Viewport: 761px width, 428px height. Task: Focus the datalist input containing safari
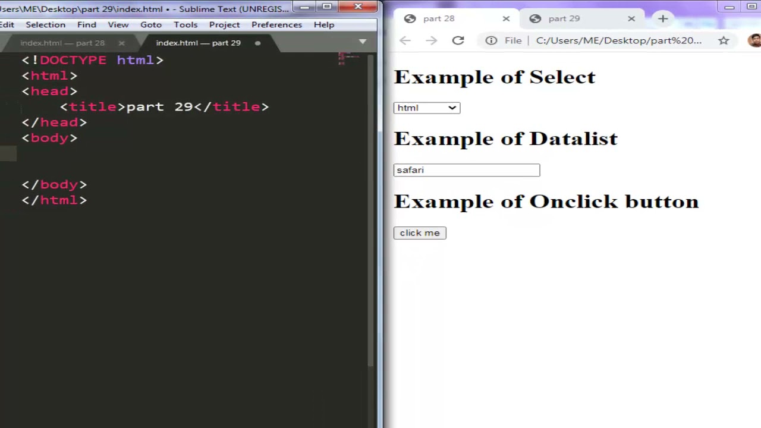[467, 170]
